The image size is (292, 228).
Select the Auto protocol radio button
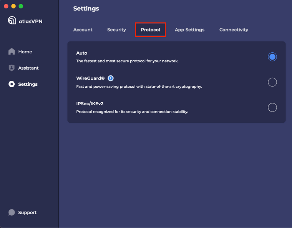272,57
